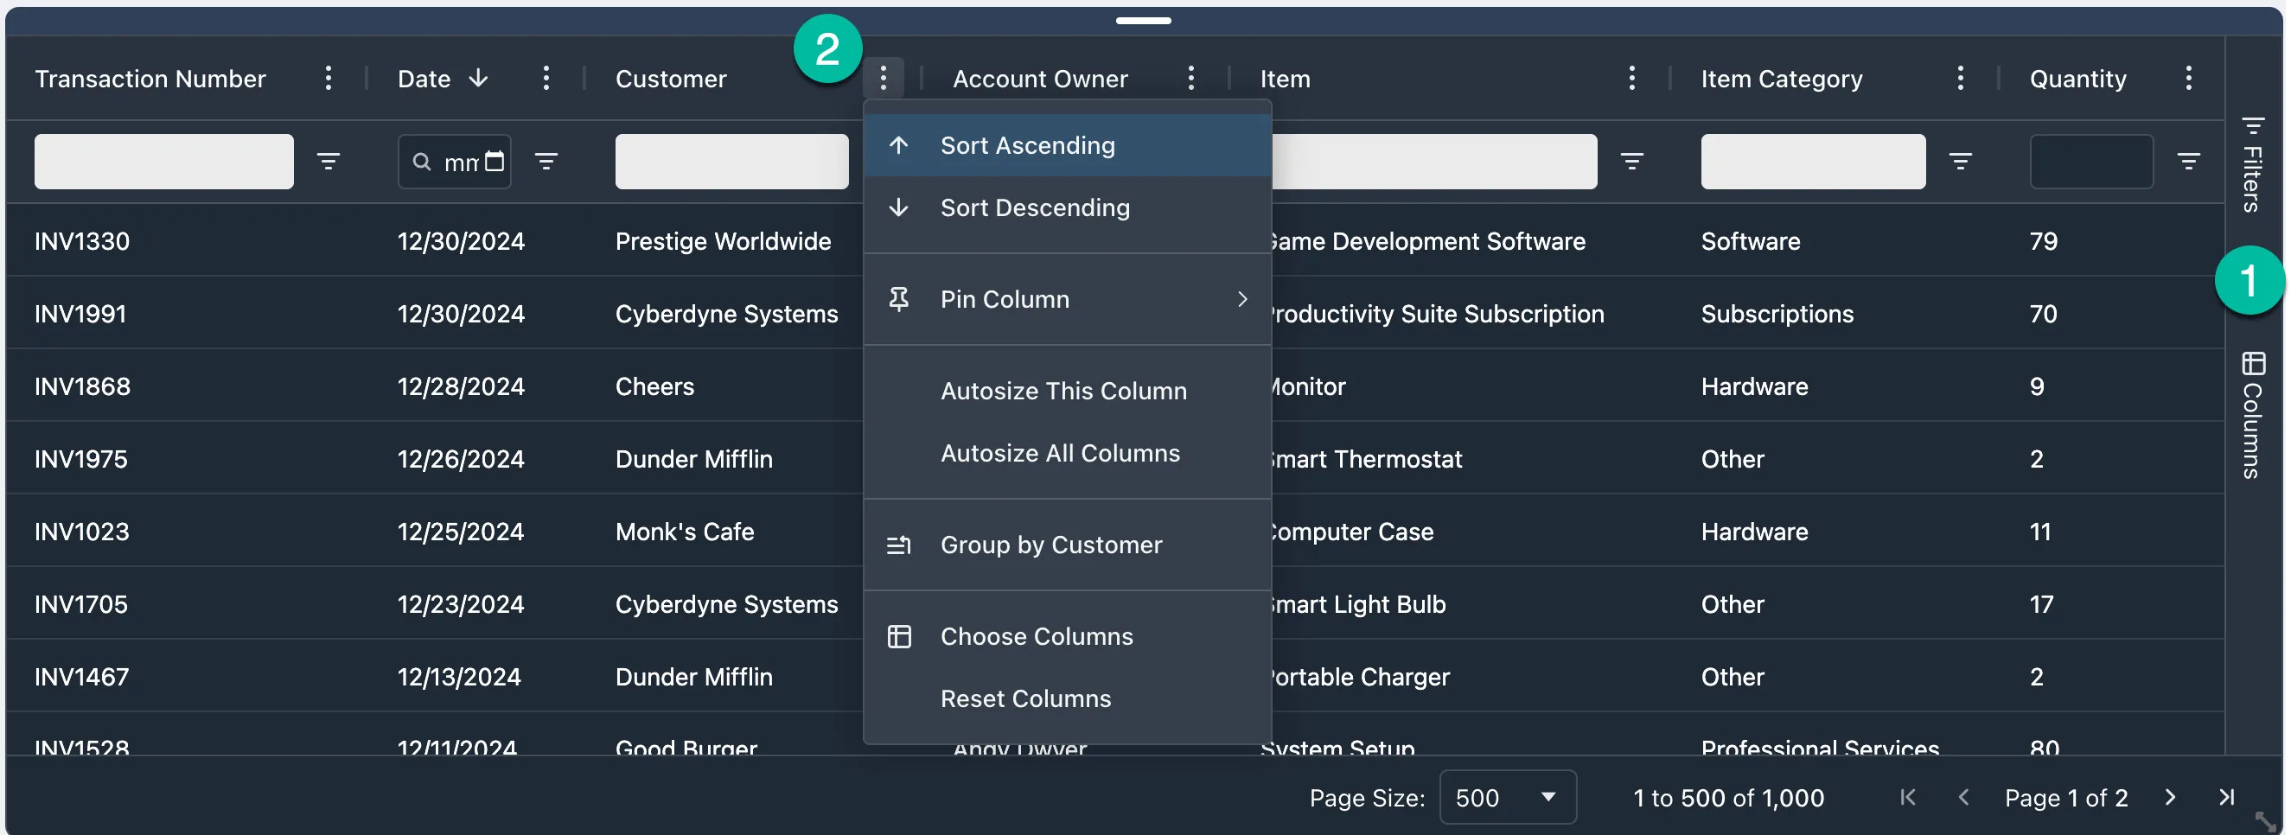2291x835 pixels.
Task: Focus the Quantity filter field
Action: [x=2091, y=161]
